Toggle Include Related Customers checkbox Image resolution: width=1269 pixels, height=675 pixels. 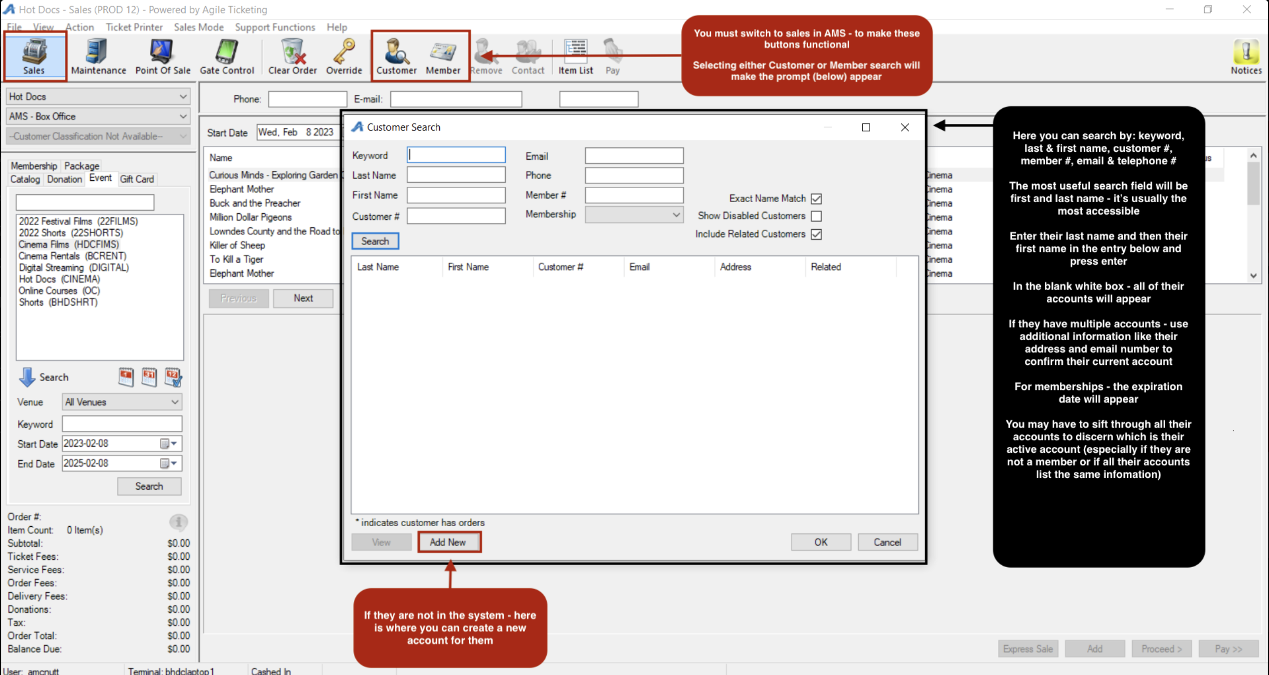tap(816, 234)
